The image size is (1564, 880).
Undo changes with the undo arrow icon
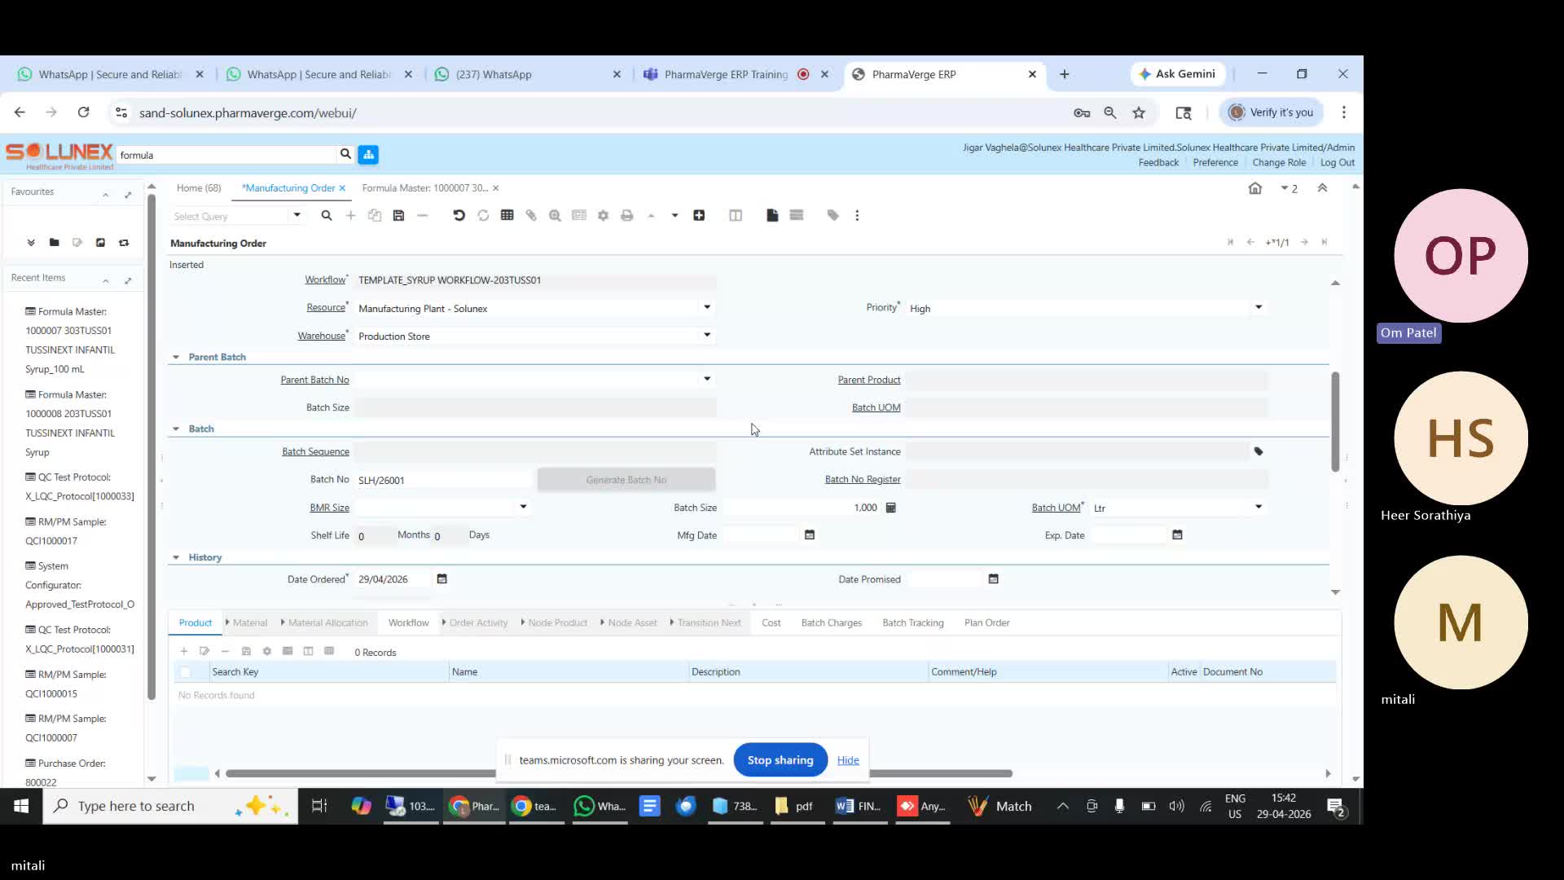click(459, 216)
